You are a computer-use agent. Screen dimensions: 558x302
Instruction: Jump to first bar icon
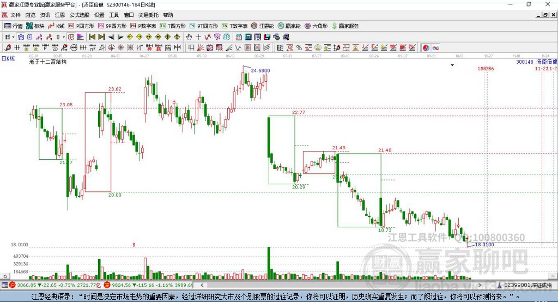point(92,37)
